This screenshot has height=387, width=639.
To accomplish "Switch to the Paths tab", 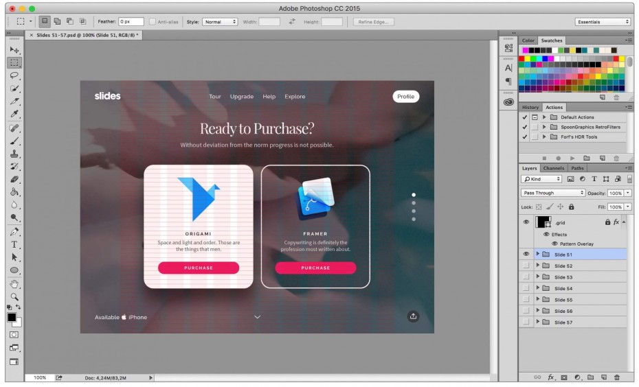I will [x=577, y=168].
